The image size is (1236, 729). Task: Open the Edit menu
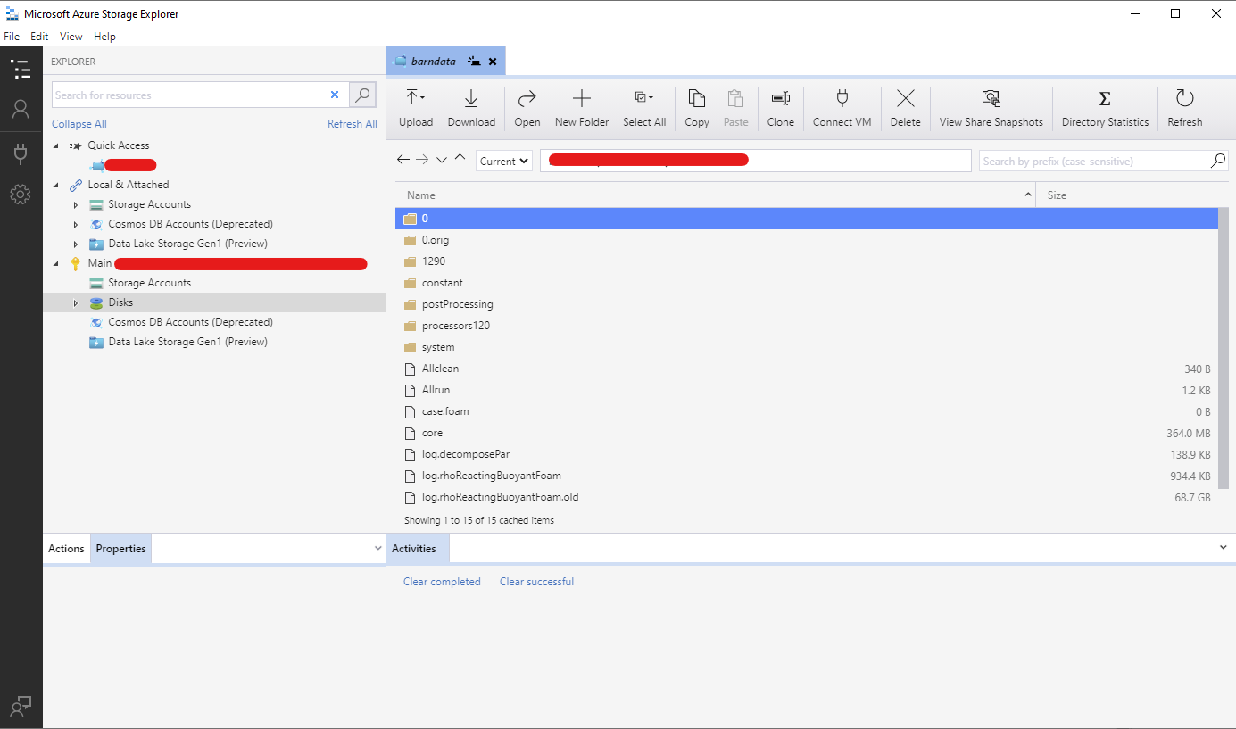point(39,37)
